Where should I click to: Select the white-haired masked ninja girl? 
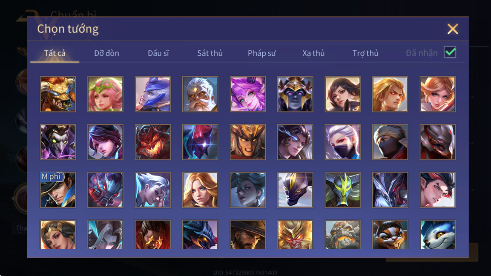click(342, 142)
